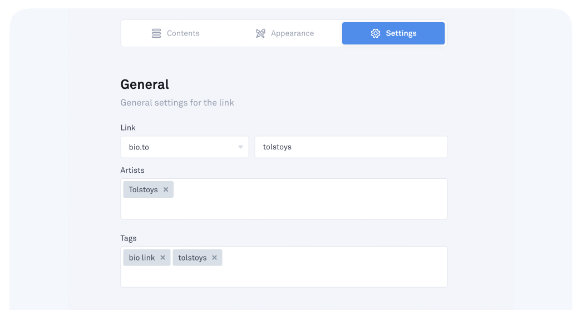Screen dimensions: 582x310
Task: Click the Tolstoys artist chip label
Action: pyautogui.click(x=143, y=189)
